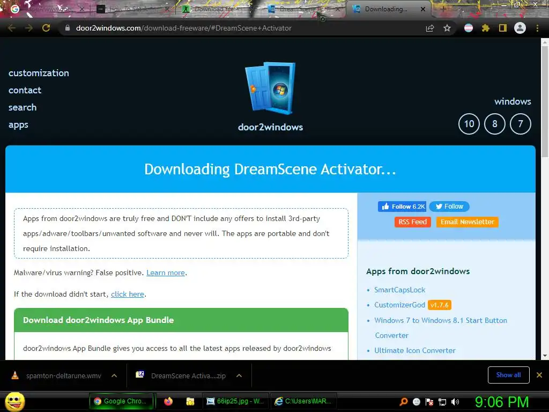Click the padlock site info icon

point(67,28)
